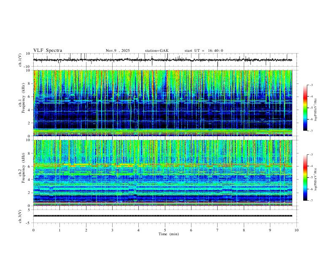This screenshot has width=334, height=258.
Task: Click the "Time (min)" axis label
Action: click(x=169, y=234)
